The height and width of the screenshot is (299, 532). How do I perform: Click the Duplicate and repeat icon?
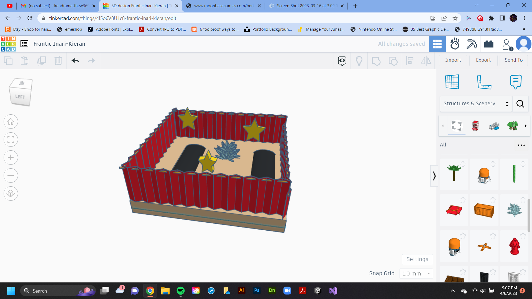click(42, 61)
